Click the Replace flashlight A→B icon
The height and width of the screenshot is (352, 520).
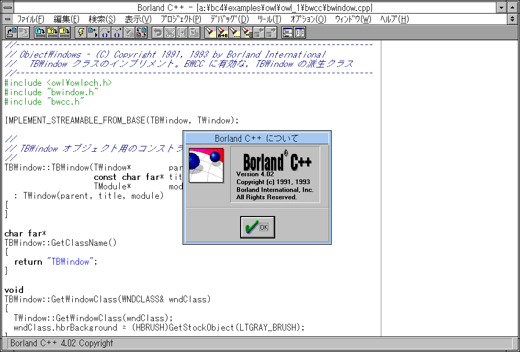click(x=222, y=32)
